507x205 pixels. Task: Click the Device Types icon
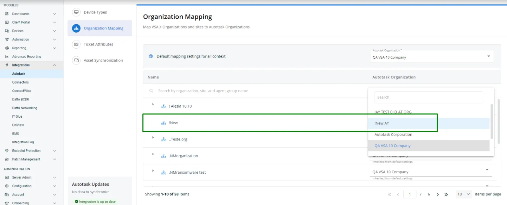(x=76, y=12)
